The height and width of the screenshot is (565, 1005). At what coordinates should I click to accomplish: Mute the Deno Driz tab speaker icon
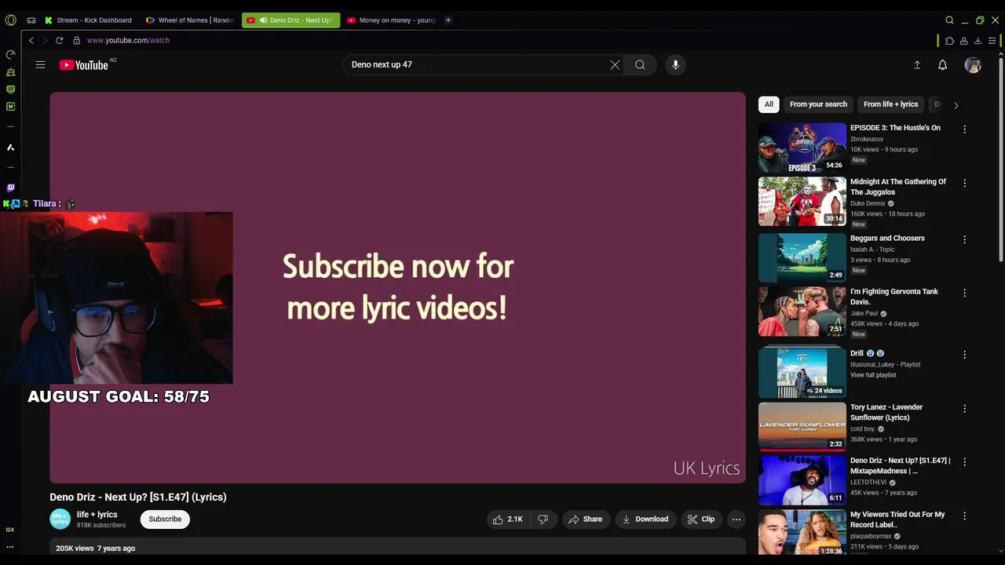[x=264, y=20]
